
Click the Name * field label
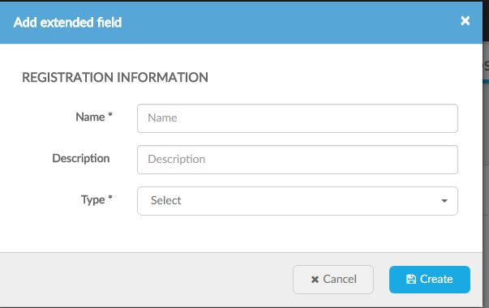coord(94,117)
